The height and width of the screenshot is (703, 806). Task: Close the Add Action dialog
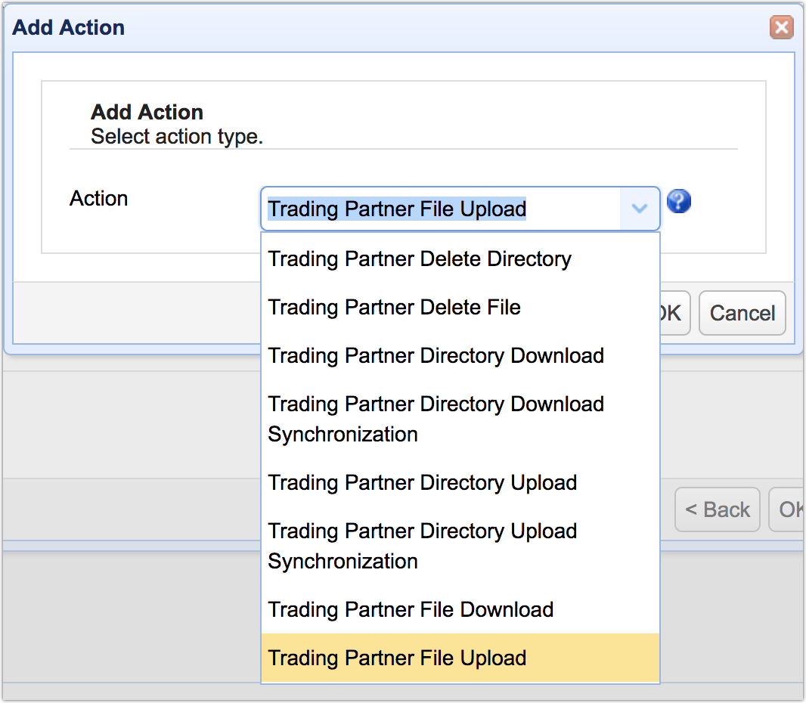click(781, 26)
